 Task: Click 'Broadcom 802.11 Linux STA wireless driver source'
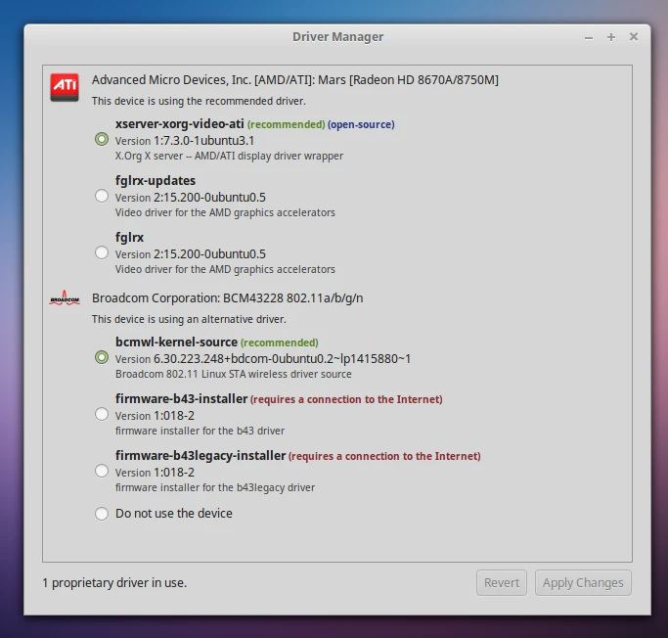pyautogui.click(x=234, y=374)
